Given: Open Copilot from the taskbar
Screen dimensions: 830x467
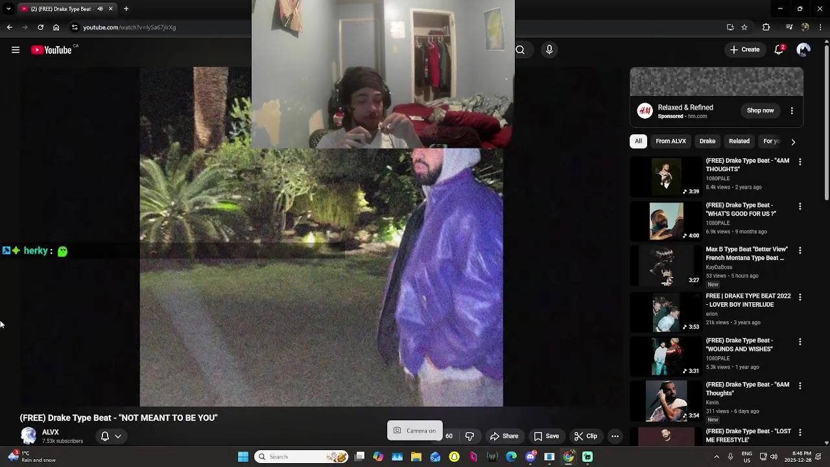Looking at the screenshot, I should [378, 457].
